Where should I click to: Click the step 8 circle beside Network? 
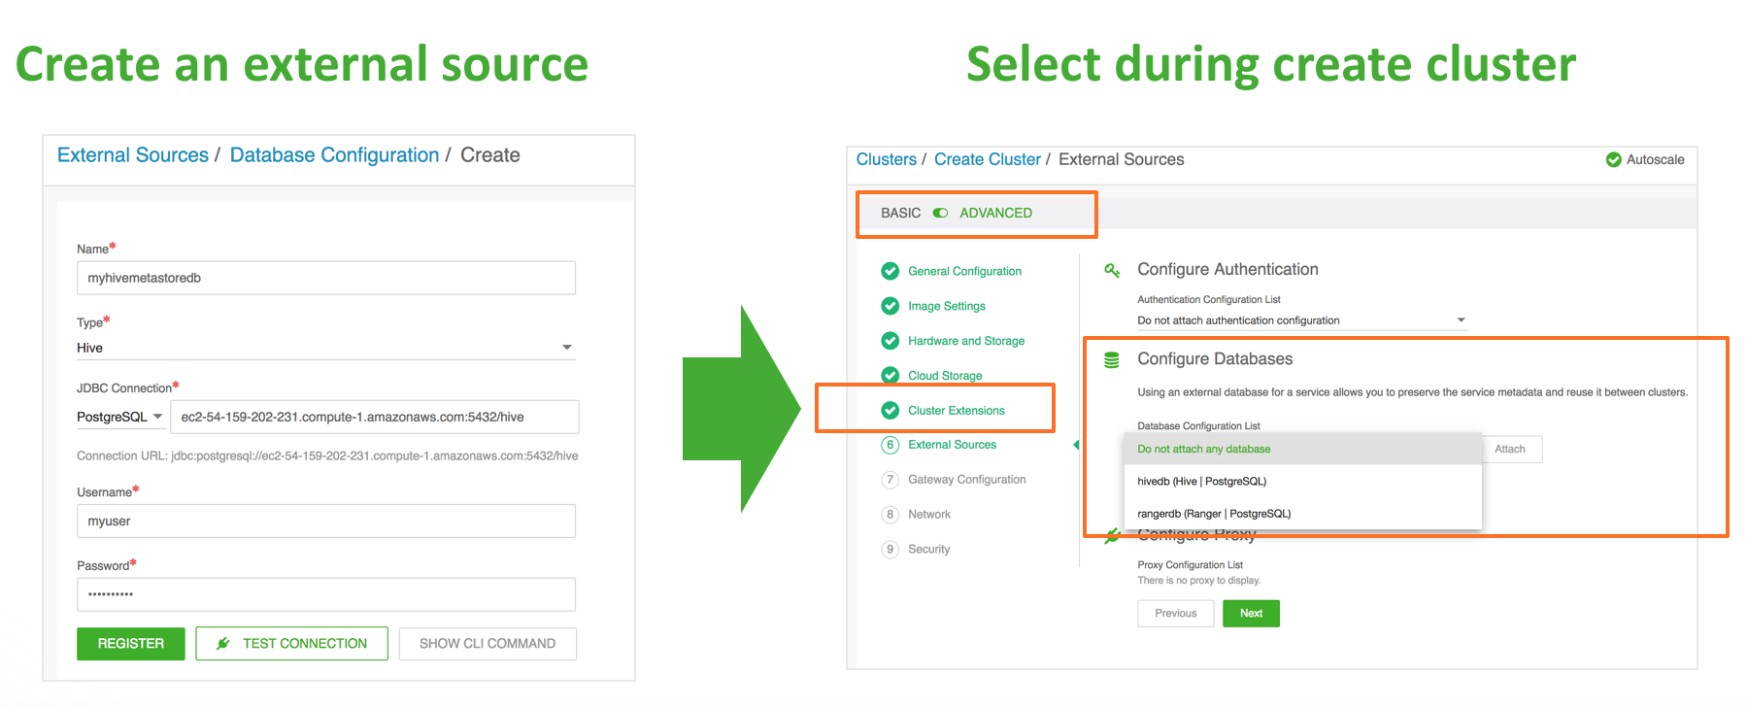click(890, 515)
